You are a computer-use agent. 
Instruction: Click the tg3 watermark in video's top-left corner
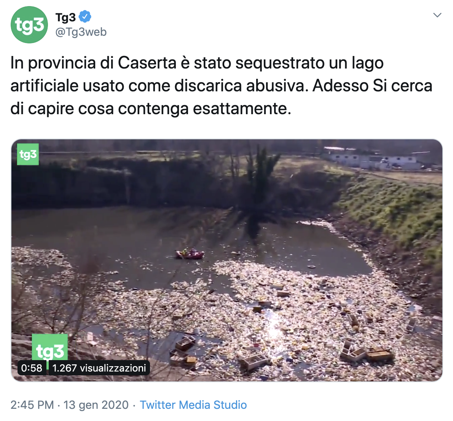click(x=28, y=154)
